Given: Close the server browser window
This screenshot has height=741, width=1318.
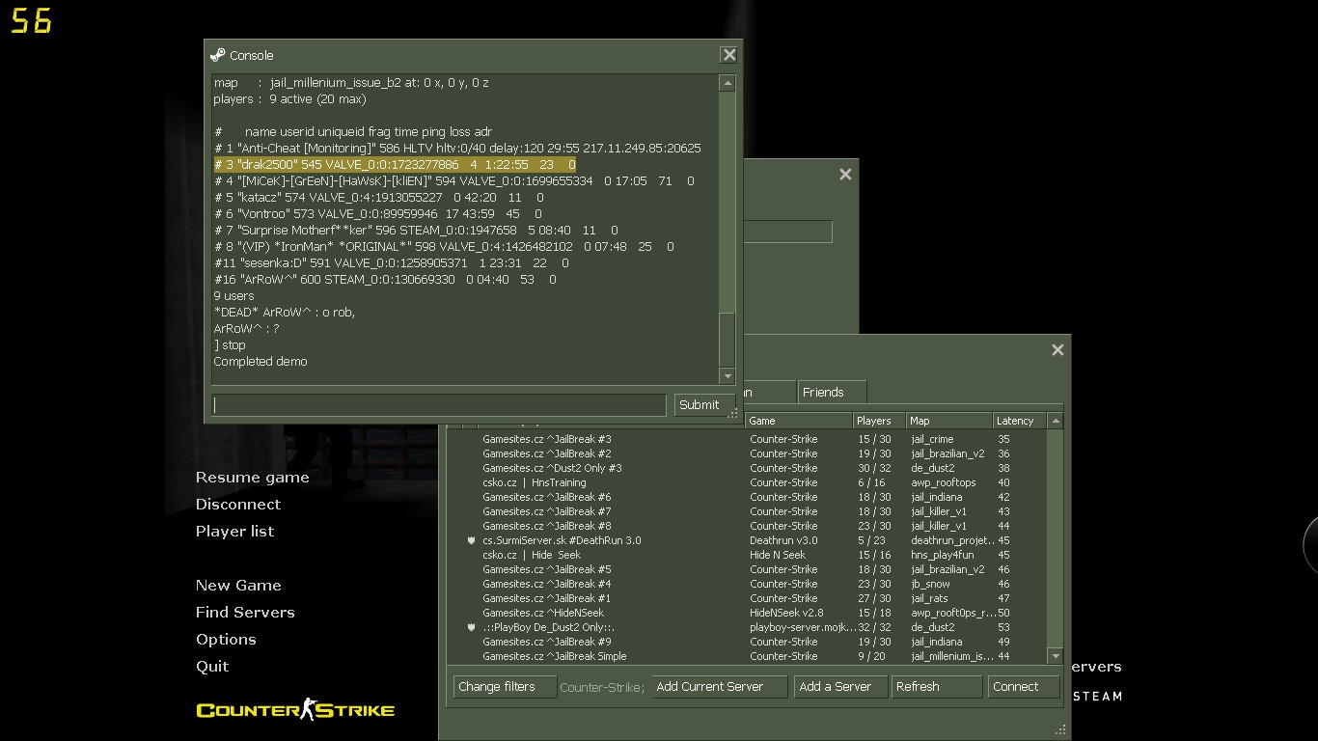Looking at the screenshot, I should pyautogui.click(x=1057, y=350).
